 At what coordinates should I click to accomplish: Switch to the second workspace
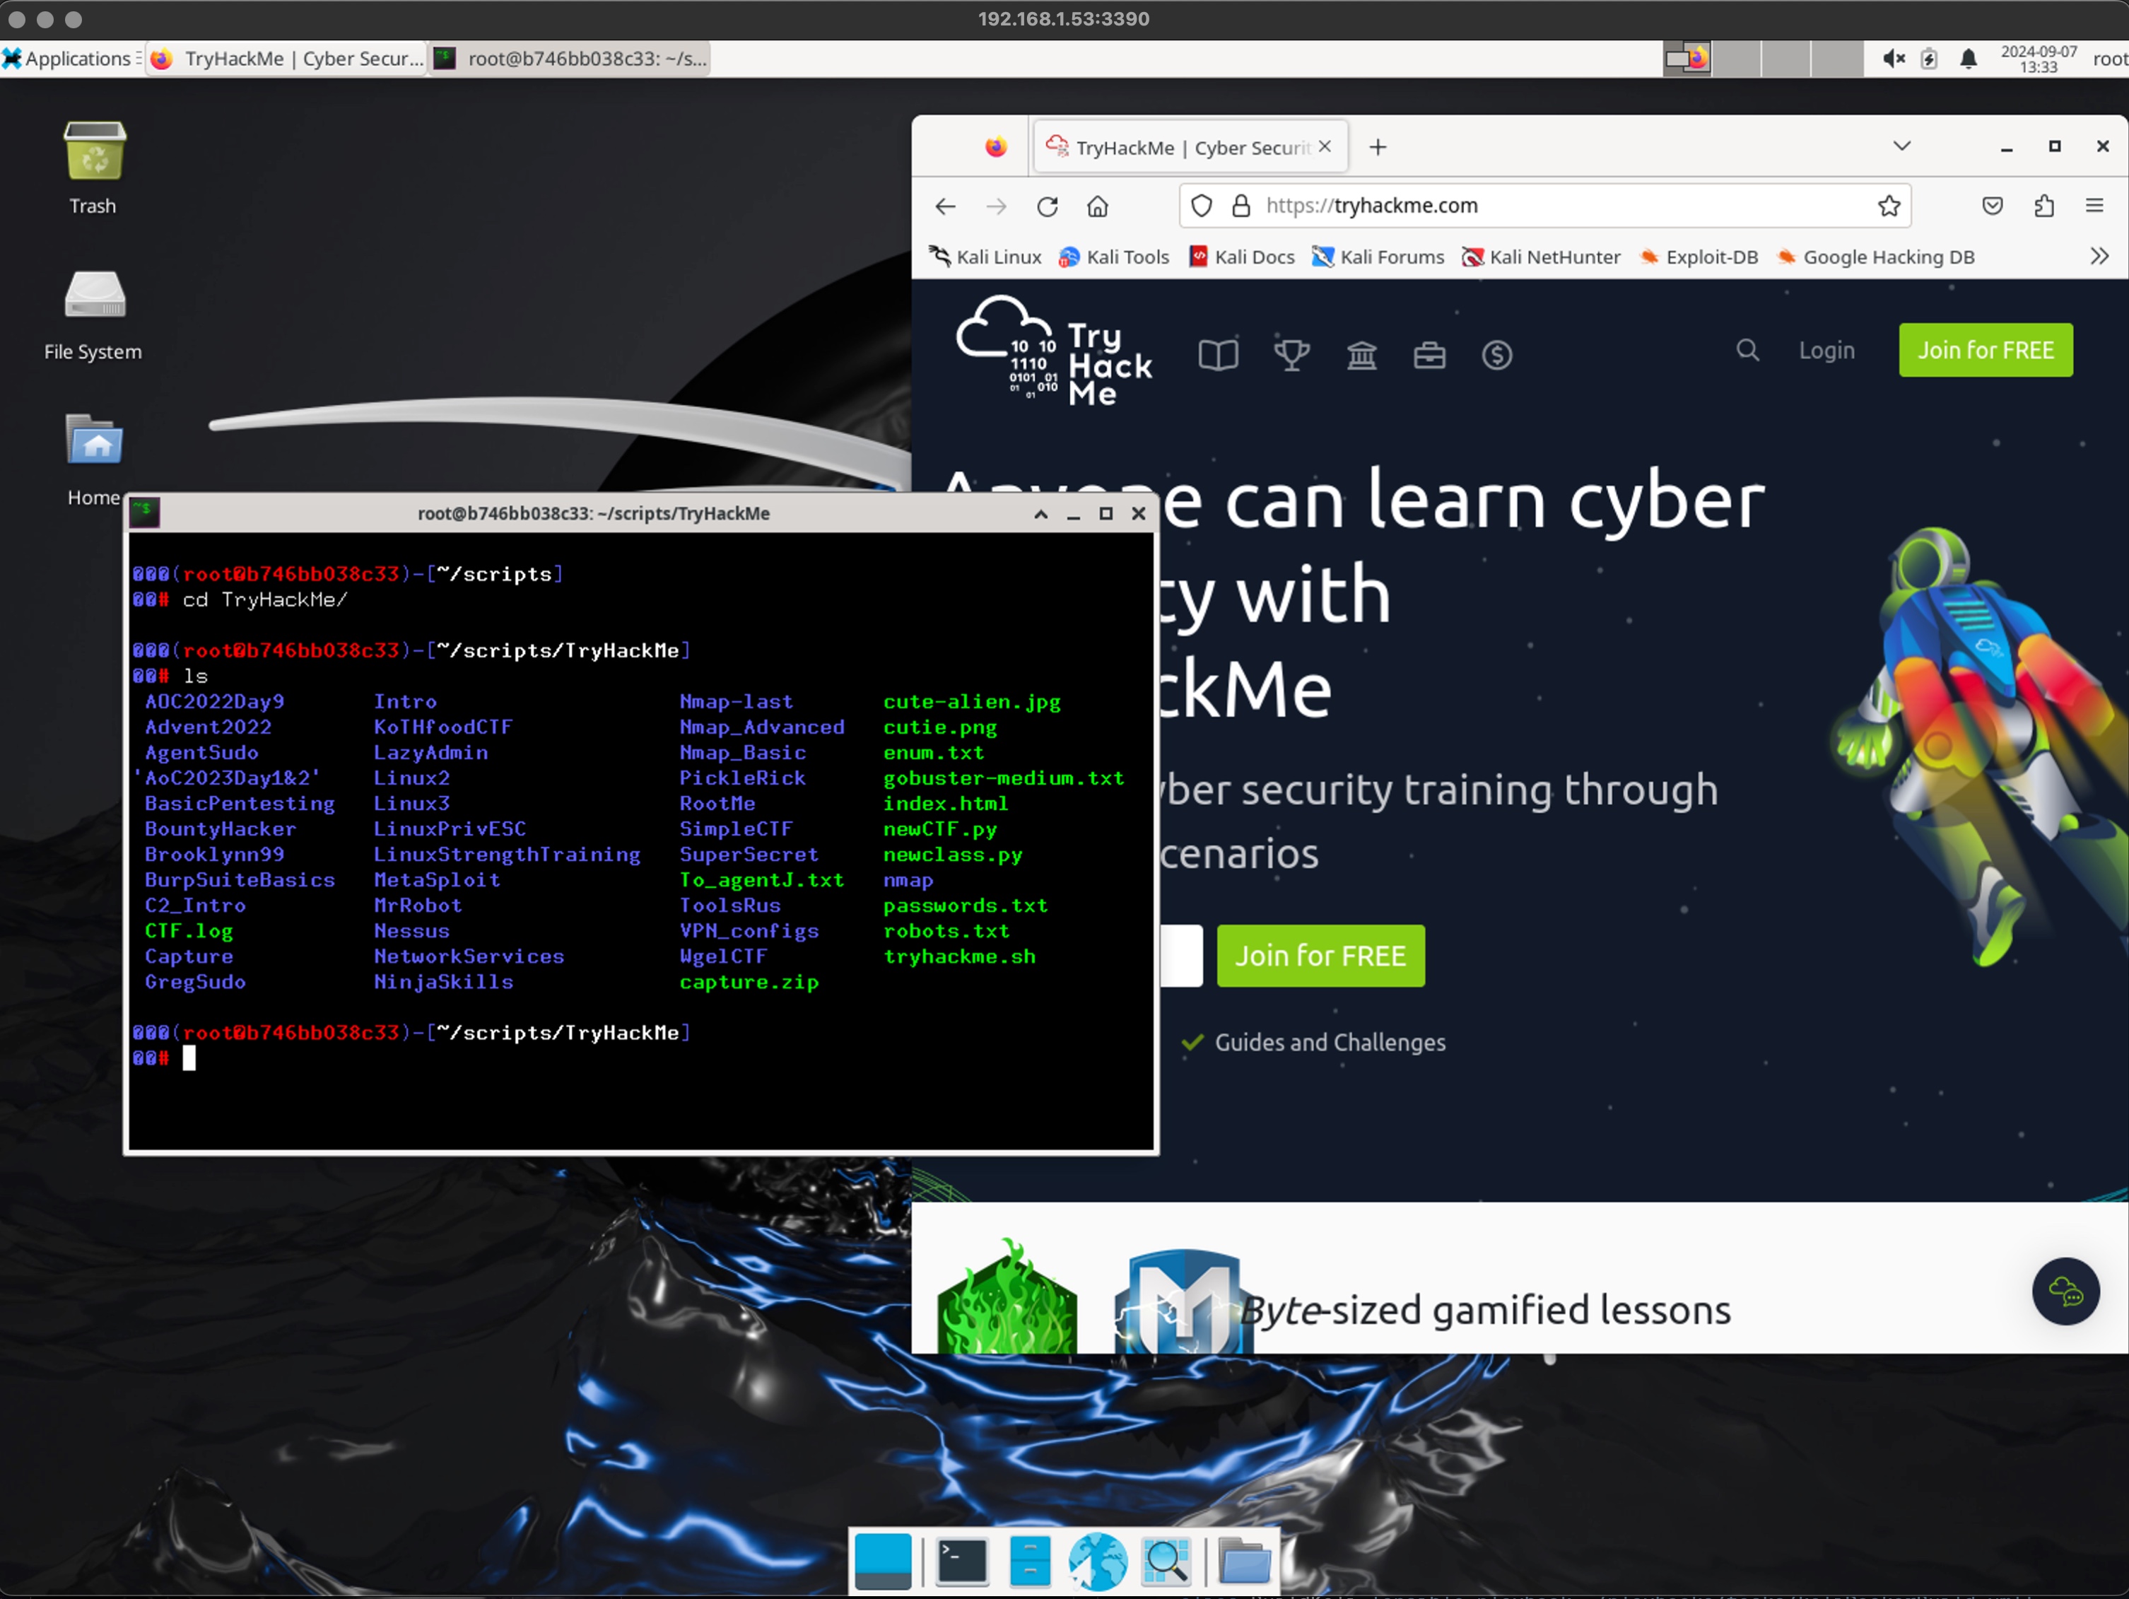coord(1737,59)
